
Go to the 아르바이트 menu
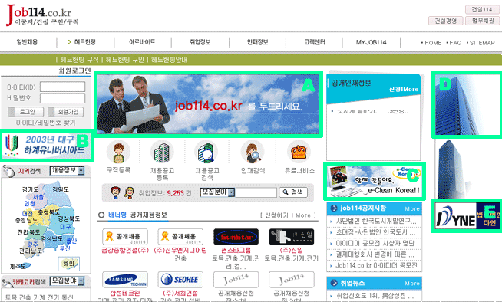142,42
